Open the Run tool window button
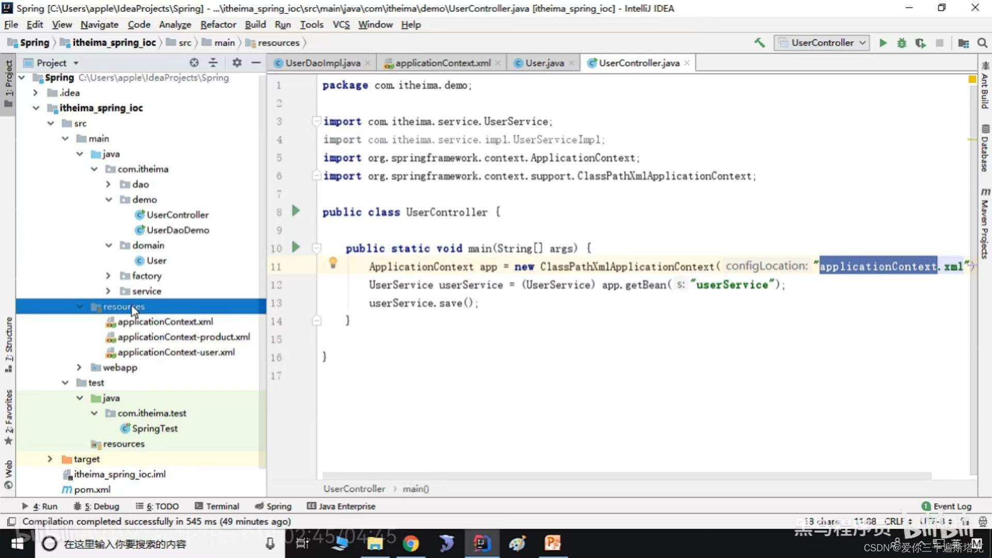 point(40,506)
